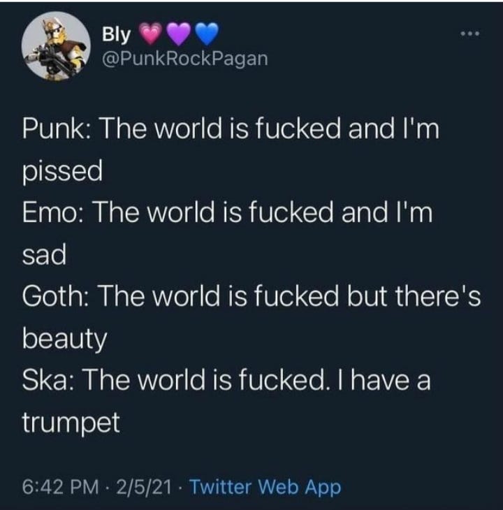
Task: Click the line starting with Ska:
Action: click(x=226, y=380)
